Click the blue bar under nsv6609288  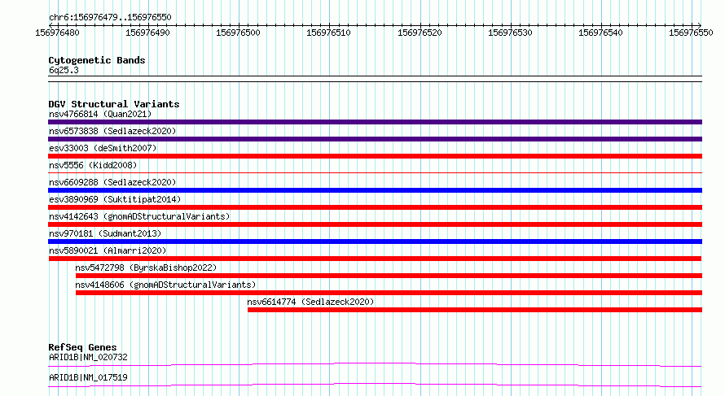click(375, 190)
